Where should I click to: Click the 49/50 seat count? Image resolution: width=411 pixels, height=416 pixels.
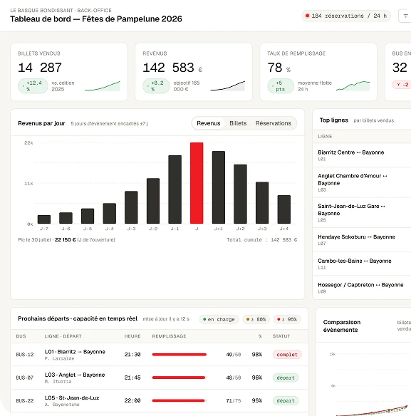(234, 355)
